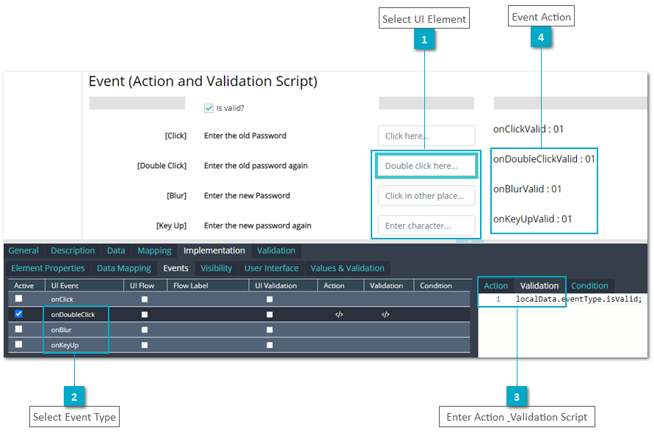Select the onBlur event row
Screen dimensions: 654x436
point(239,330)
